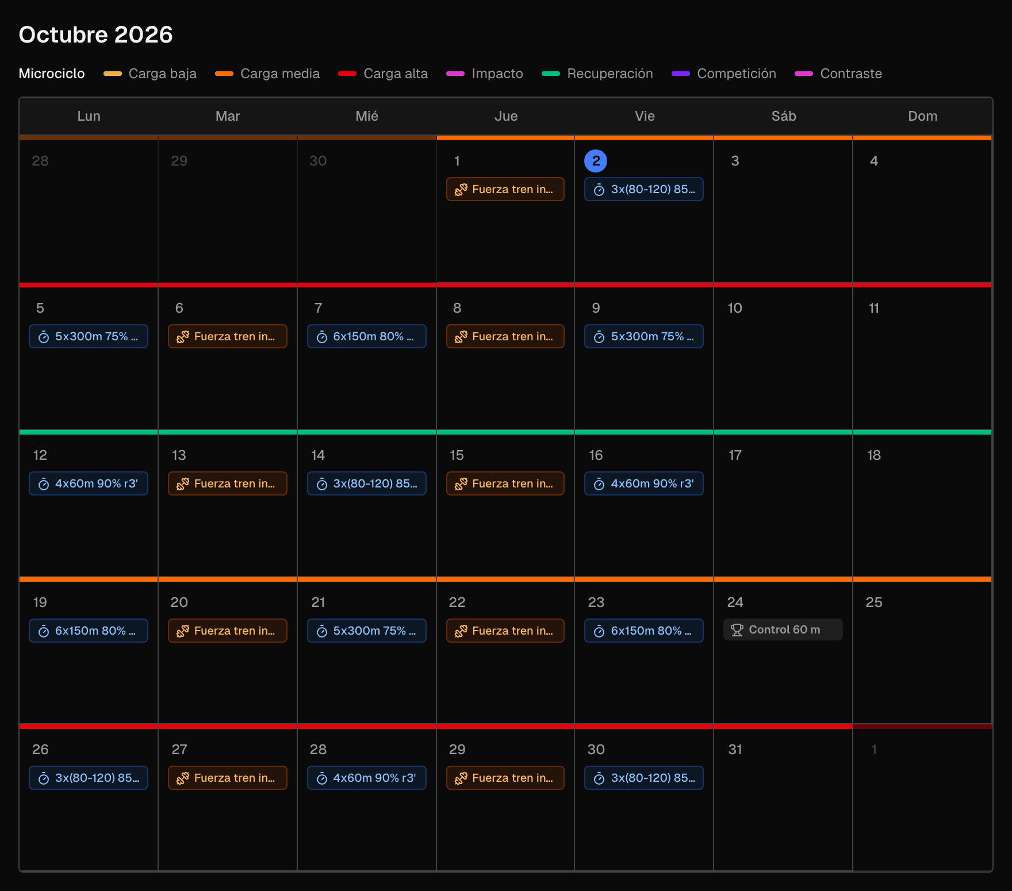
Task: Open the 4x60m 90% r3' session on day 16
Action: 644,483
